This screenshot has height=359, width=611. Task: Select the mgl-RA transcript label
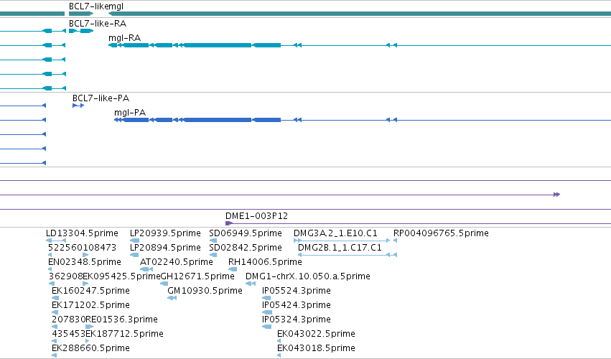tap(124, 38)
